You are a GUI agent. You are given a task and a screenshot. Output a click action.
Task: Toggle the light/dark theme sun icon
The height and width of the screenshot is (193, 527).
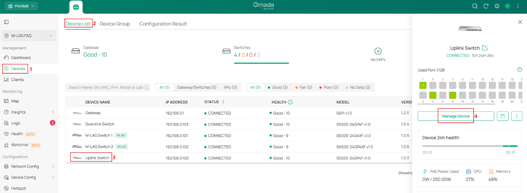pos(497,6)
